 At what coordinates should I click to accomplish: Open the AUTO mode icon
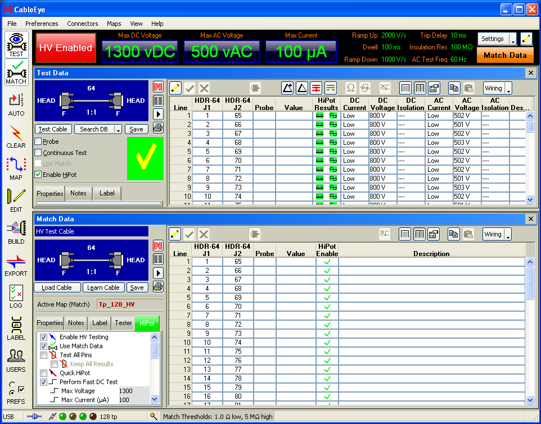click(x=16, y=104)
